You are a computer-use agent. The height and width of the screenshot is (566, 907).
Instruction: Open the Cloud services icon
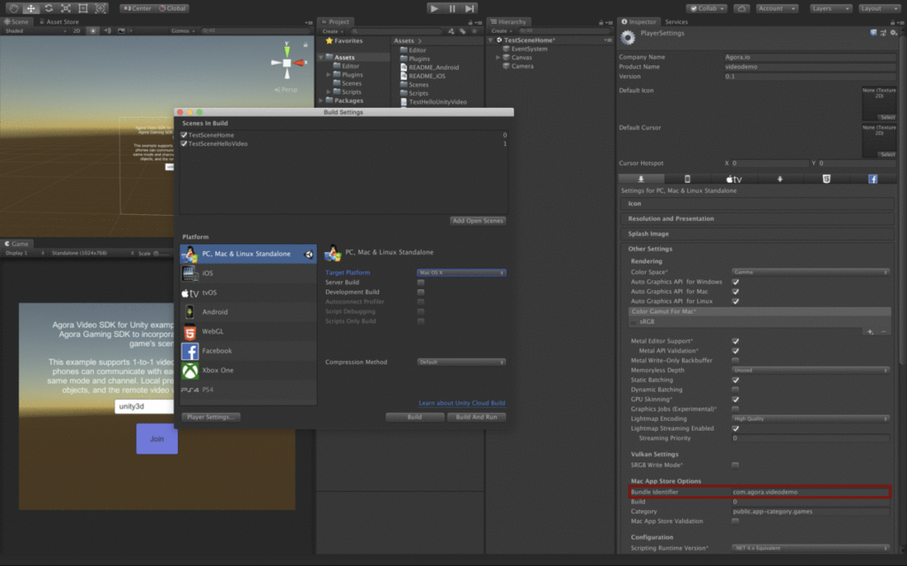coord(741,8)
